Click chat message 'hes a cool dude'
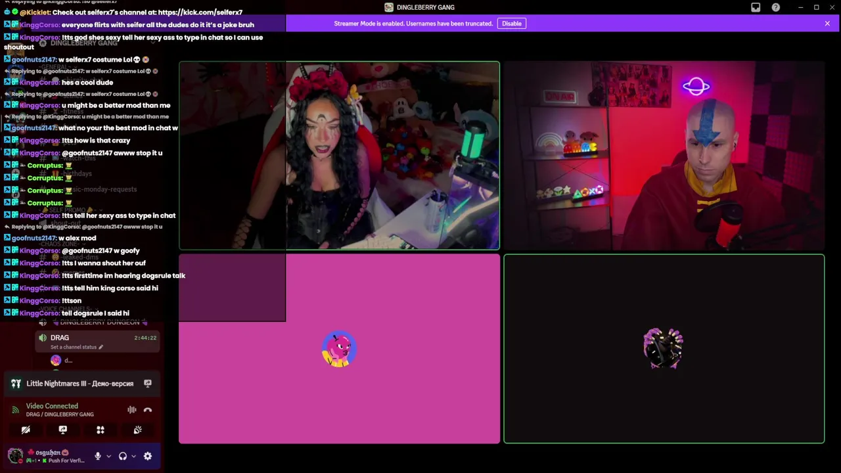Viewport: 841px width, 473px height. click(87, 83)
